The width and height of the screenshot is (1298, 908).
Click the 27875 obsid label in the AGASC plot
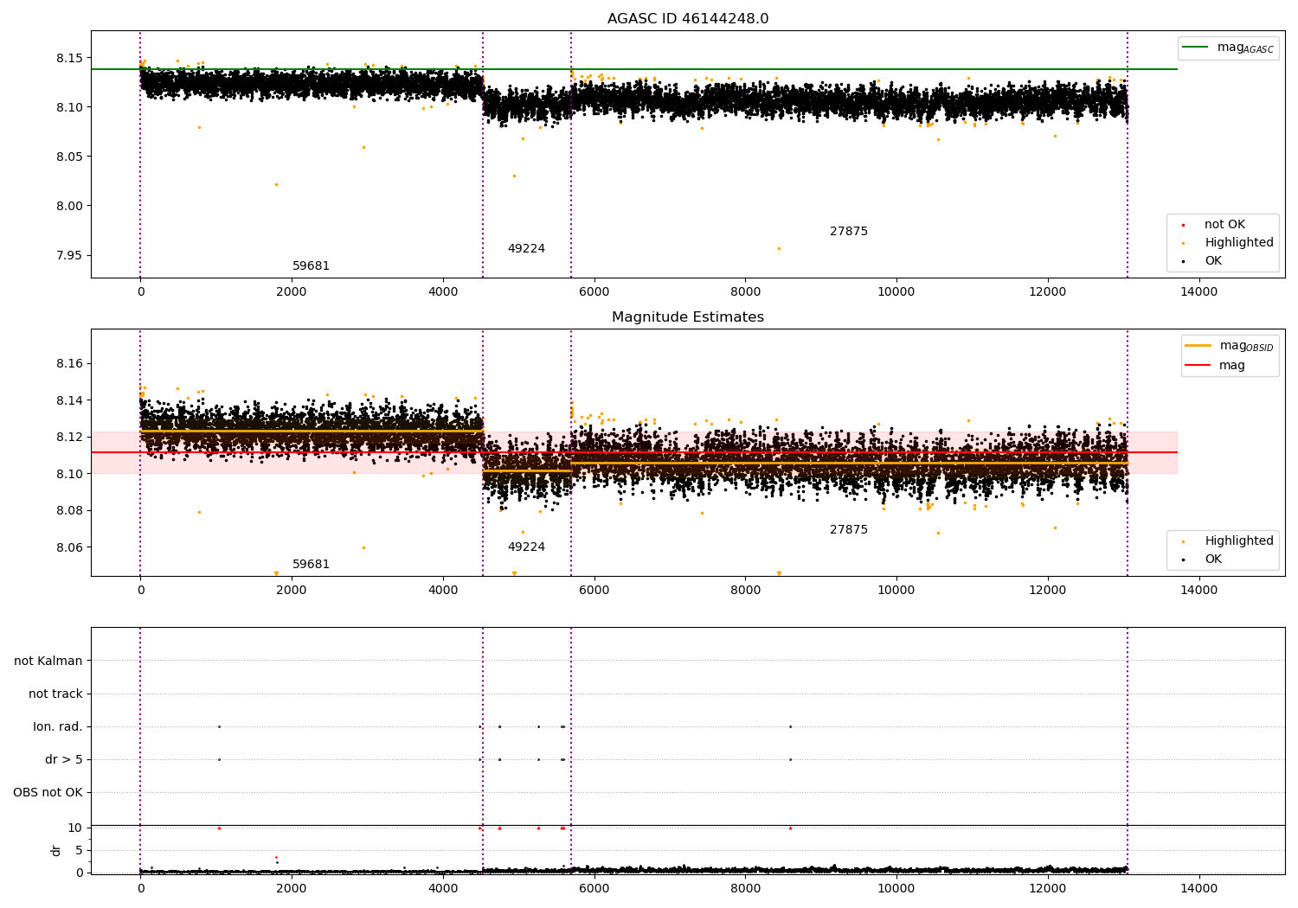[x=849, y=232]
